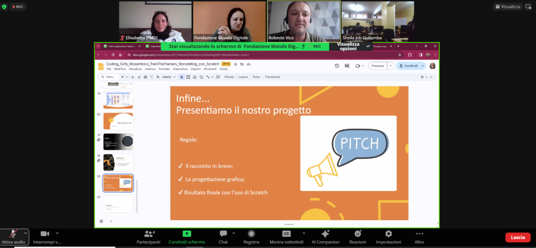Click add comment icon in toolbar
This screenshot has width=536, height=248.
point(218,77)
